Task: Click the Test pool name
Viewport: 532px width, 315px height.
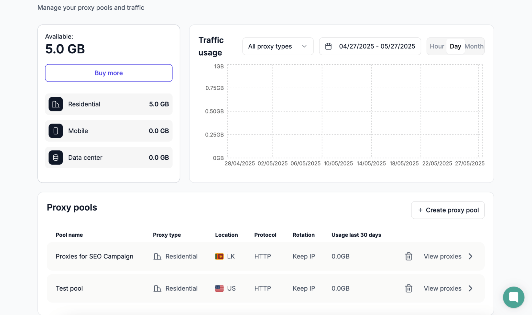Action: 69,288
